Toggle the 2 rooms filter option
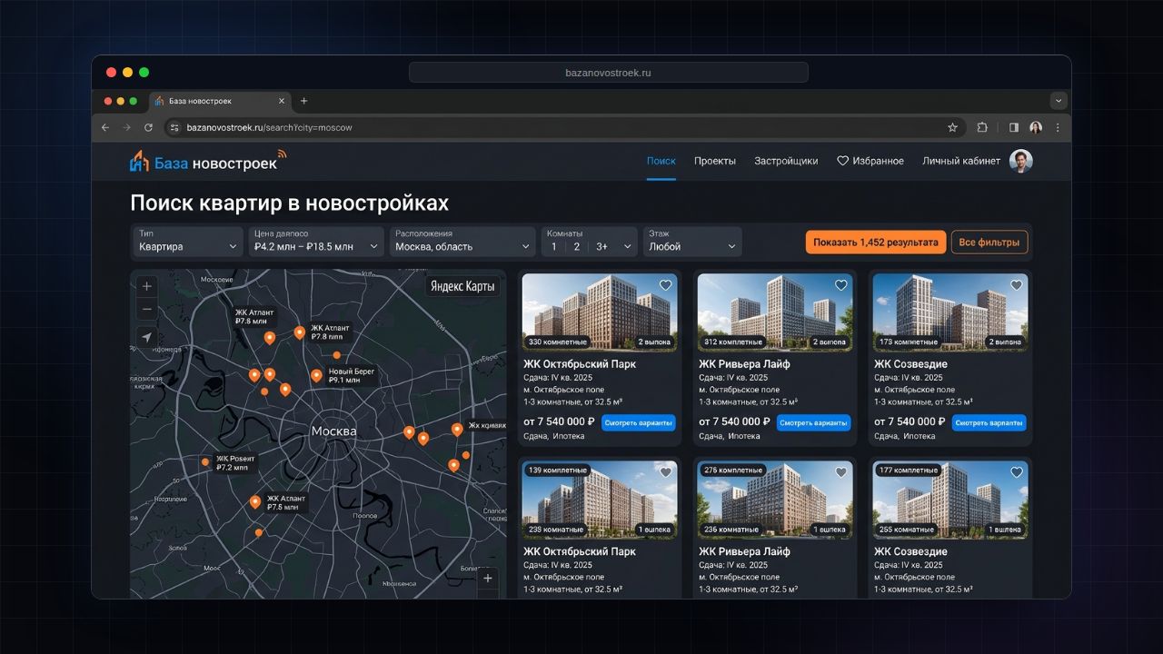The height and width of the screenshot is (654, 1163). coord(576,246)
